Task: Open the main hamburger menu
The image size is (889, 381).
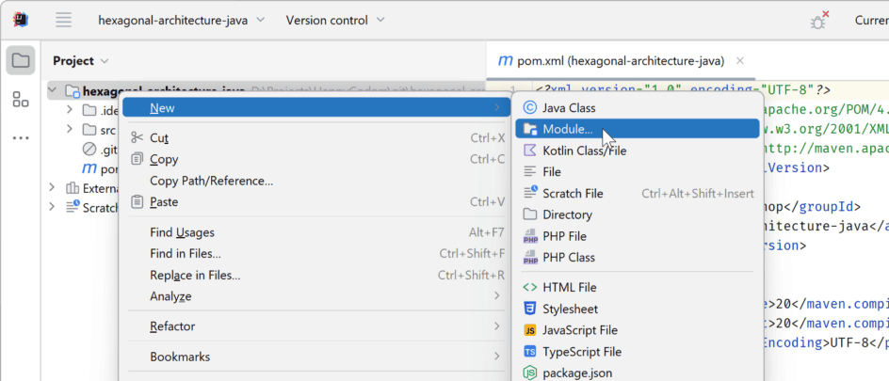Action: [63, 20]
